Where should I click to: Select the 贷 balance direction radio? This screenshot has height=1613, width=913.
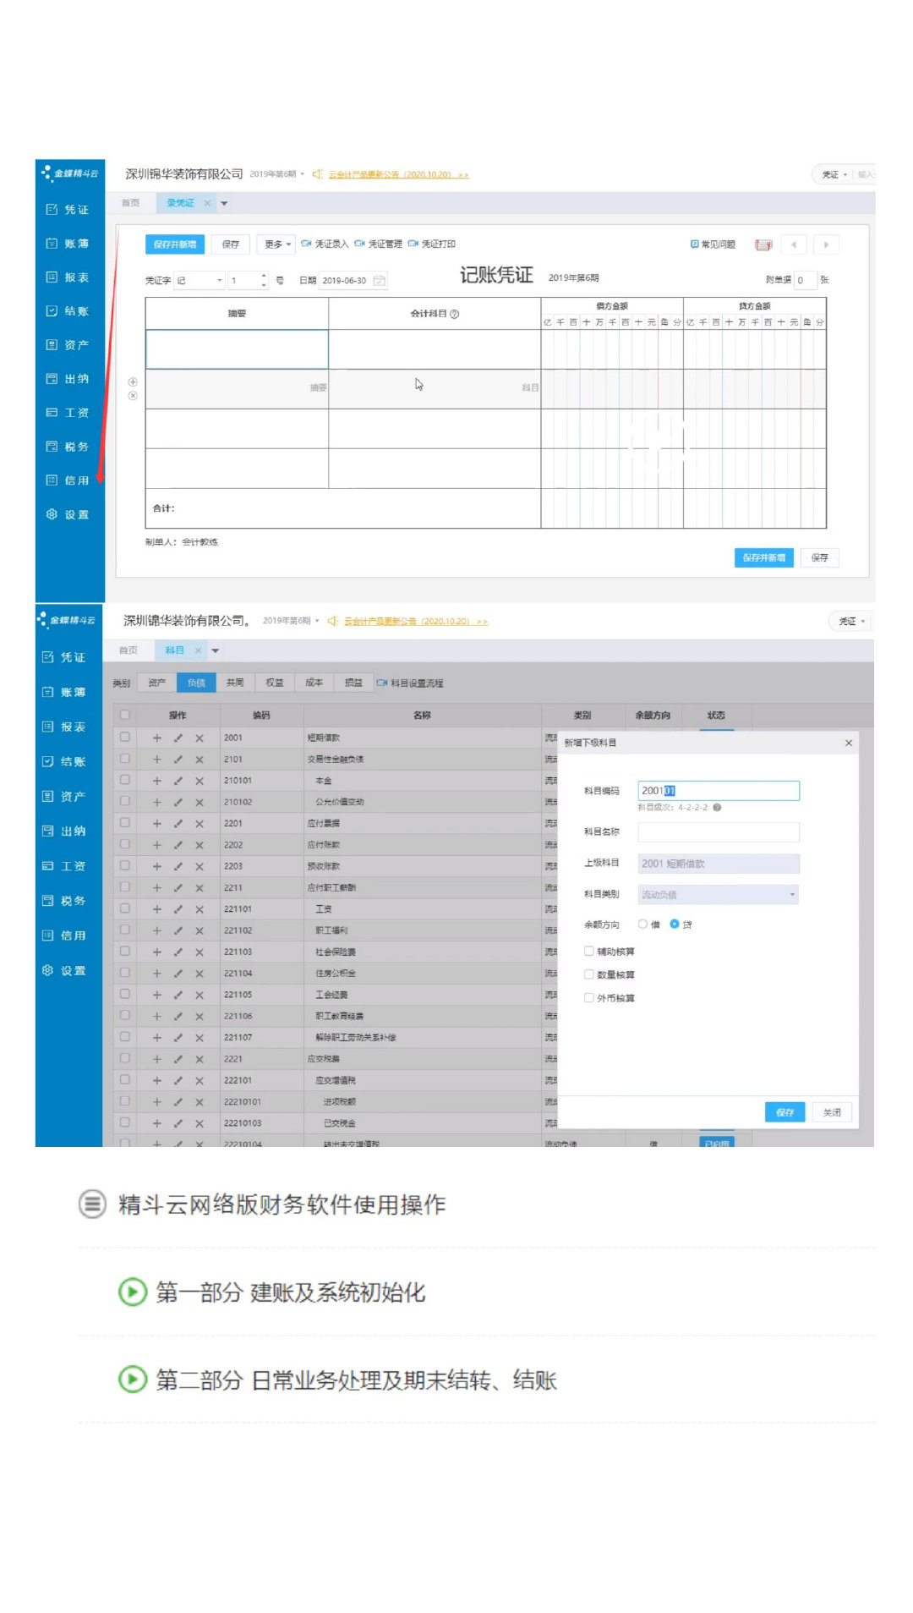click(x=675, y=924)
